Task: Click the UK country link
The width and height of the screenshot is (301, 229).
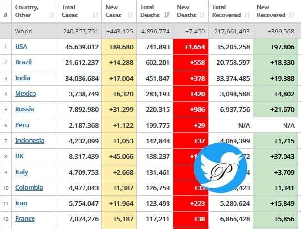Action: tap(19, 156)
